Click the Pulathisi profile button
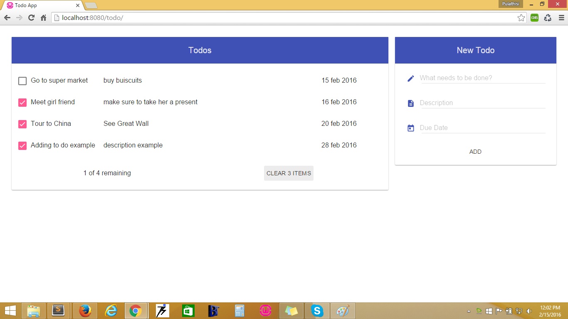The height and width of the screenshot is (319, 568). [511, 4]
